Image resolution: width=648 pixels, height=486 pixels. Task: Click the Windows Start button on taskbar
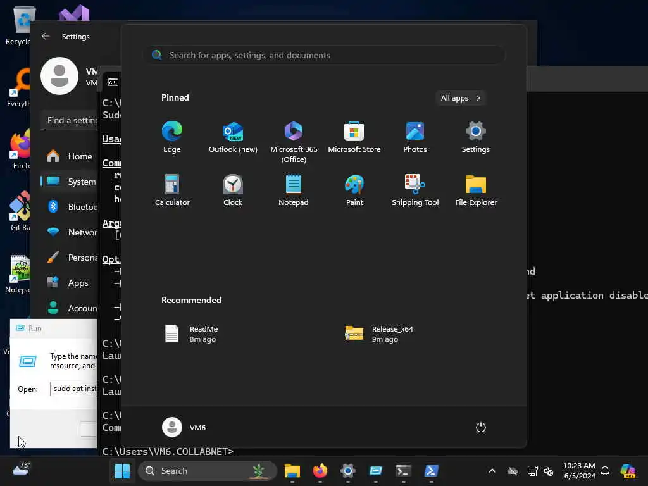(x=122, y=471)
